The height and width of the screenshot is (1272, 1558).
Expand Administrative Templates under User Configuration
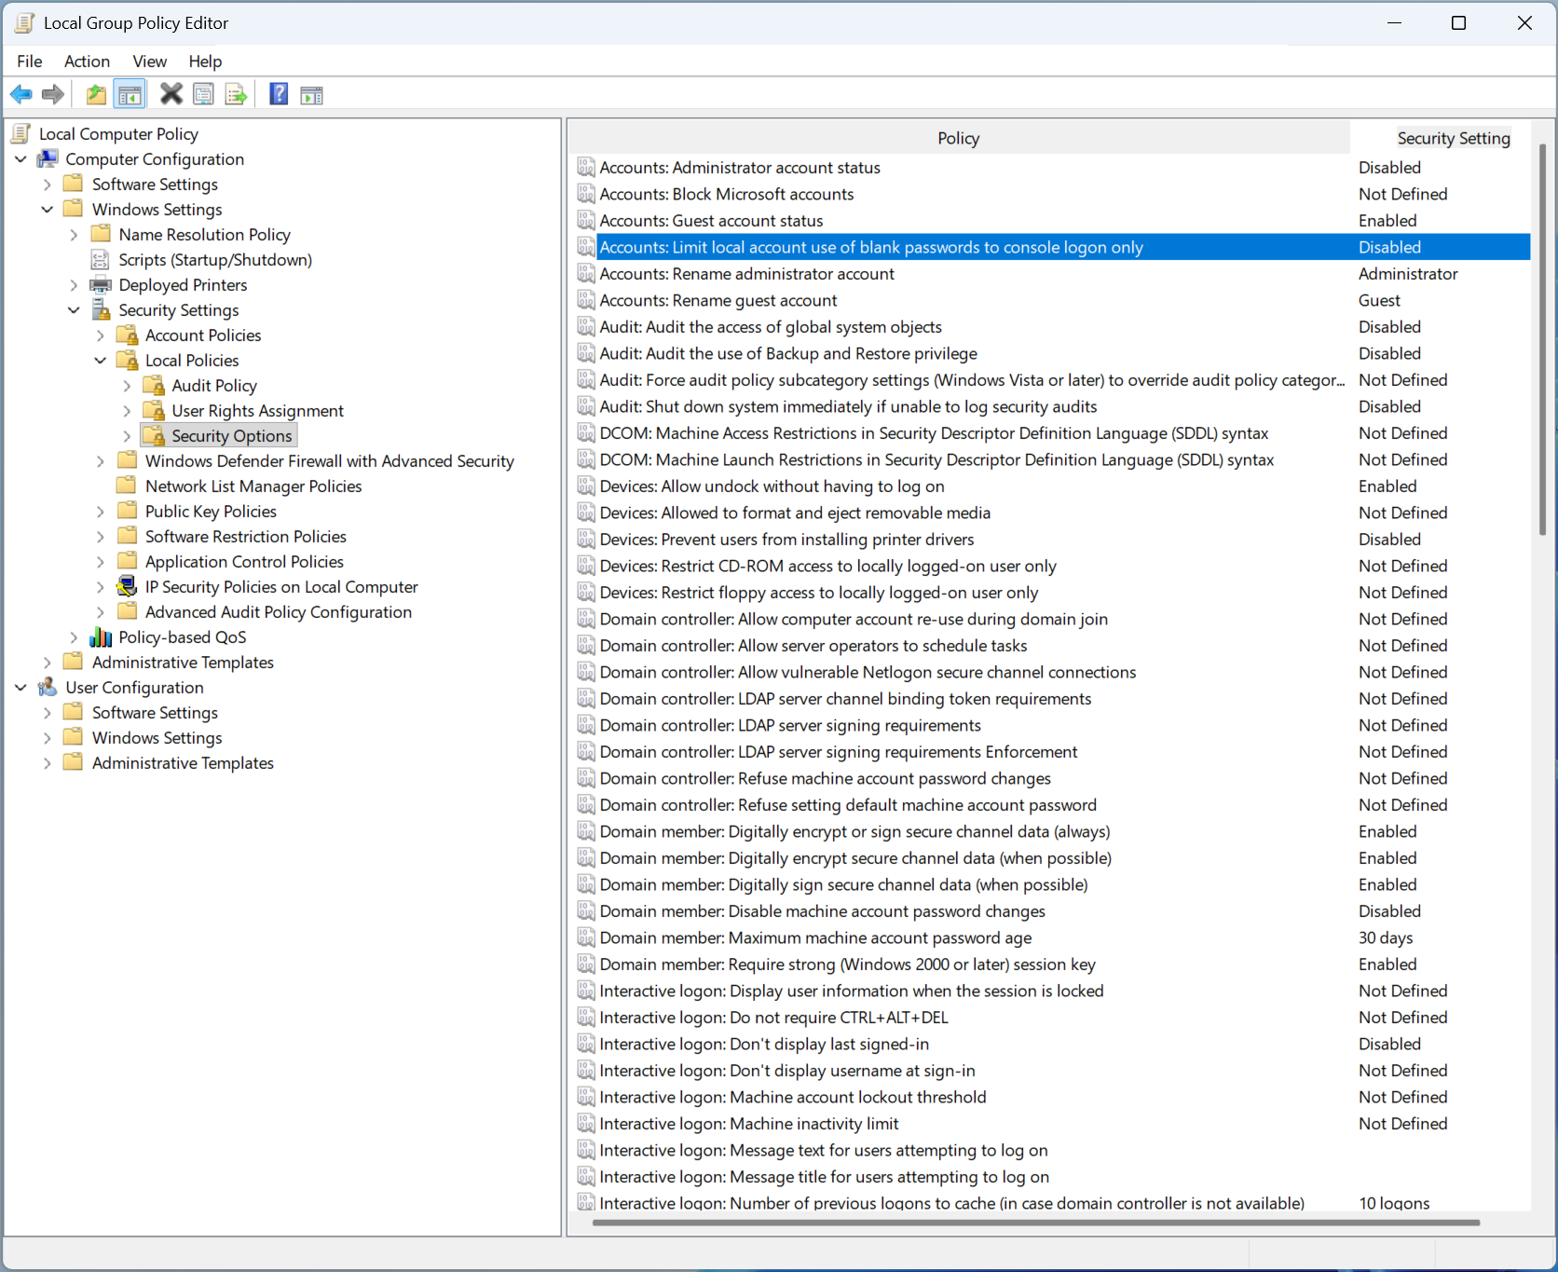[x=48, y=763]
